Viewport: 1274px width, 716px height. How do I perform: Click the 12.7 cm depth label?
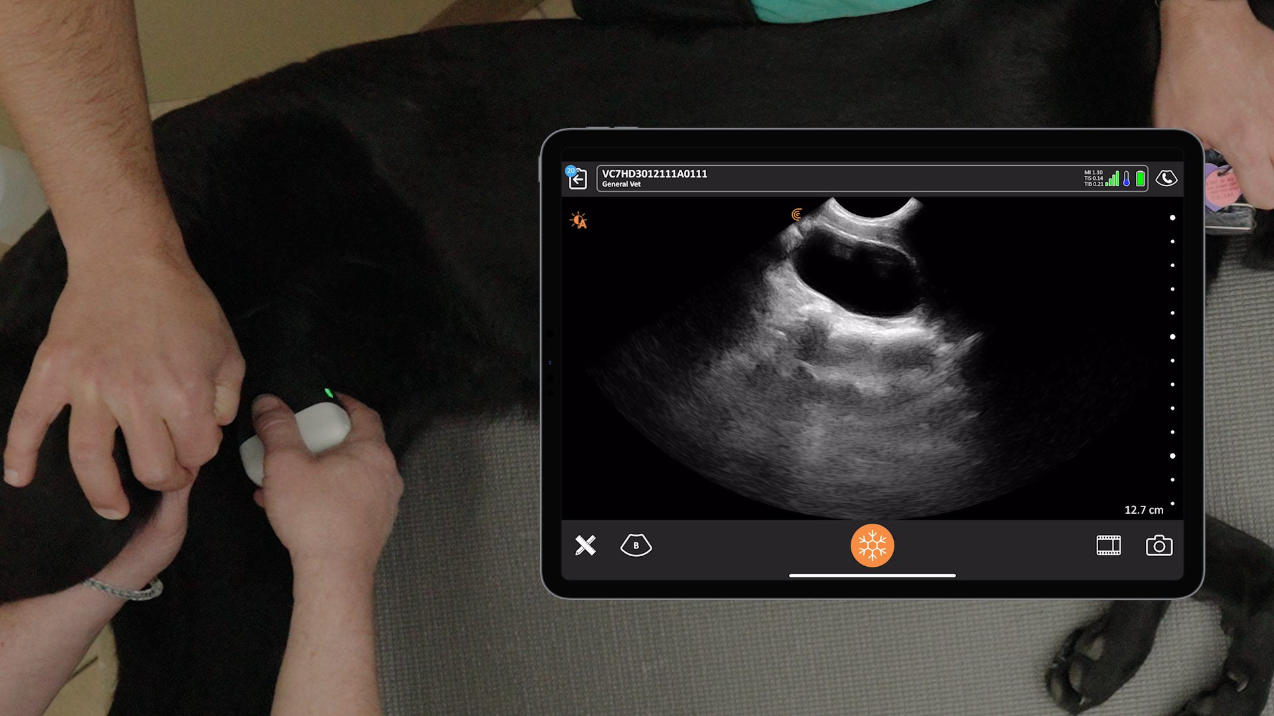click(x=1143, y=510)
